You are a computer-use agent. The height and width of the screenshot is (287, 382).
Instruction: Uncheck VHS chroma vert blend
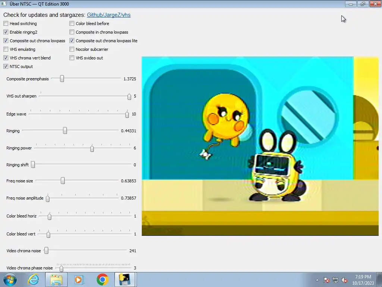click(x=6, y=58)
